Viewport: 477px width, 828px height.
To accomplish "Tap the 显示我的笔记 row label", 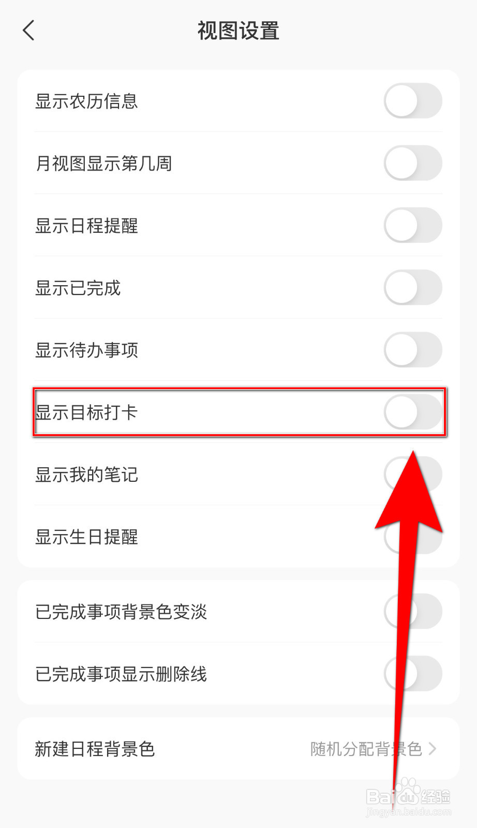I will (x=86, y=475).
